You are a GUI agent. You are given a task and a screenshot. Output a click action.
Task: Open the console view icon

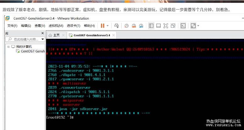(183, 26)
